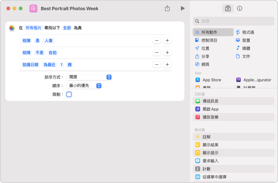Select the 所有動作 category
This screenshot has width=278, height=183.
point(213,32)
